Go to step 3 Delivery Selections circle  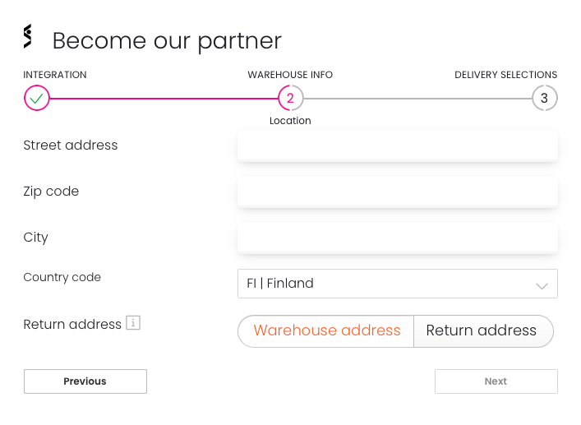[x=544, y=98]
